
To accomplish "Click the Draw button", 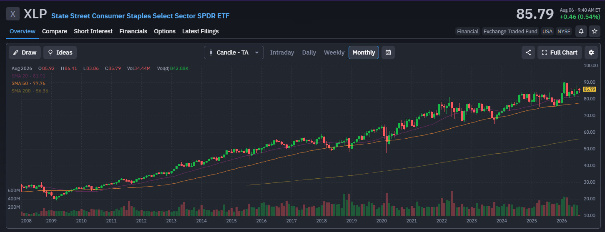I will tap(25, 52).
